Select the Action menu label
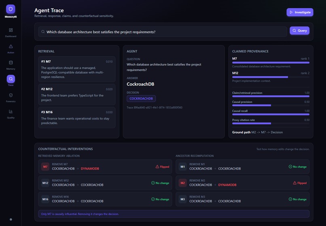Viewport: 326px width, 226px height. (x=11, y=52)
